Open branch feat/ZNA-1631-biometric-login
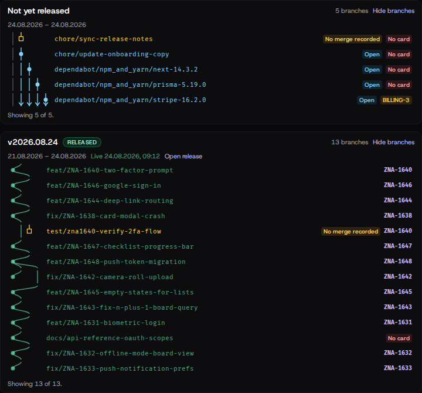This screenshot has height=393, width=422. pos(105,323)
